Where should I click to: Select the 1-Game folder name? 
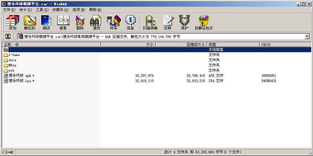click(x=14, y=55)
